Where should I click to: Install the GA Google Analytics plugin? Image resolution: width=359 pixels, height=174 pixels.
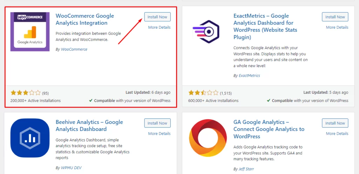coord(335,123)
